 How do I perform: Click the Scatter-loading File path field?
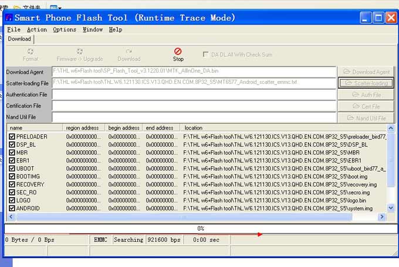(x=194, y=83)
